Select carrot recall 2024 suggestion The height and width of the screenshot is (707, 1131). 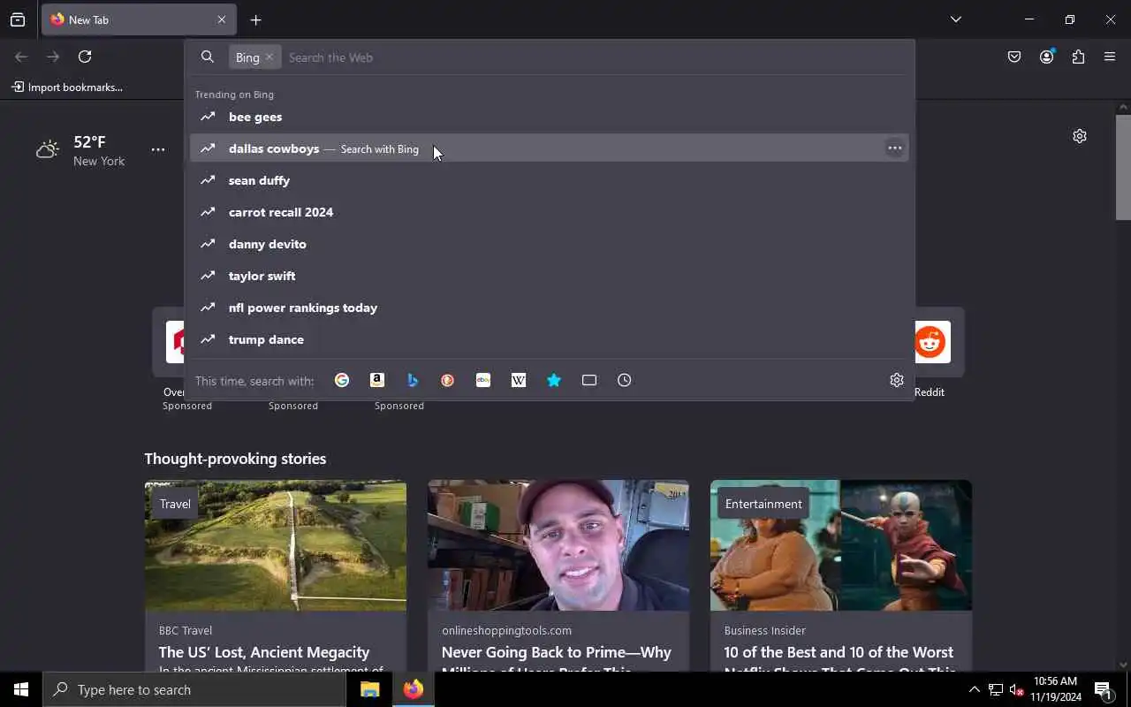click(x=550, y=212)
